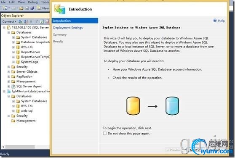Click the Open File folder toolbar icon
The image size is (235, 158).
click(21, 8)
